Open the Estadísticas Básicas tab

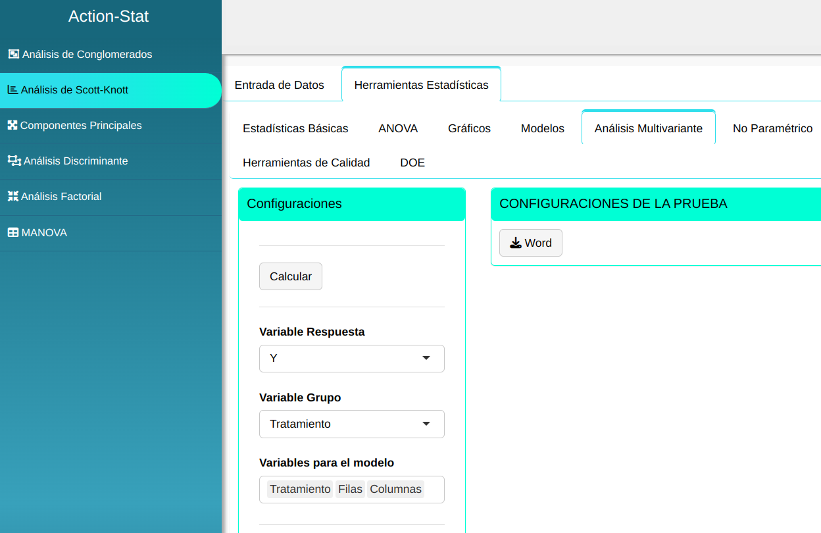(295, 128)
